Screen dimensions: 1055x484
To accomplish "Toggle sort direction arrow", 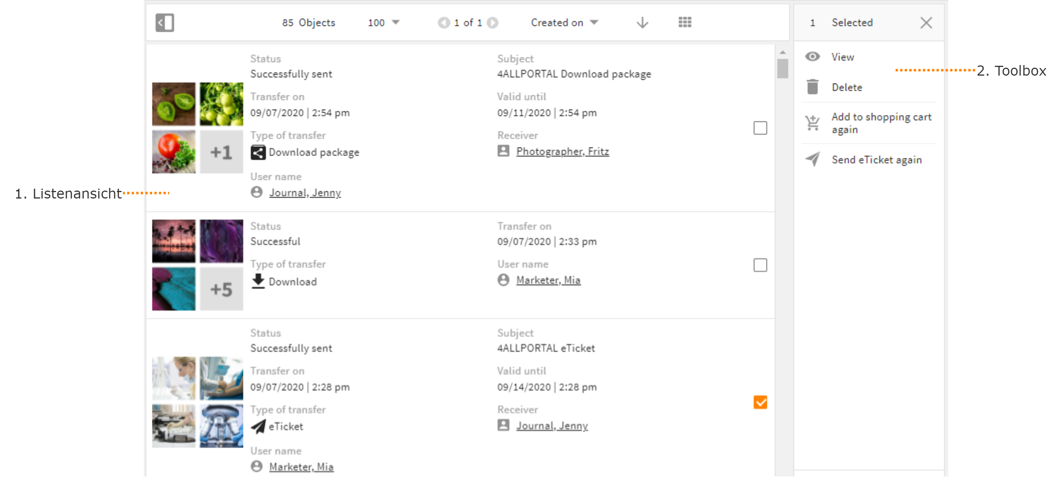I will [x=642, y=23].
